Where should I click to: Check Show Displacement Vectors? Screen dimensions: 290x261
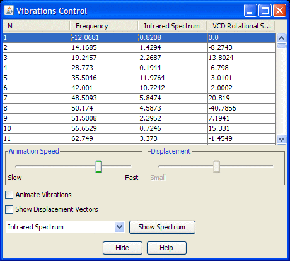click(9, 210)
